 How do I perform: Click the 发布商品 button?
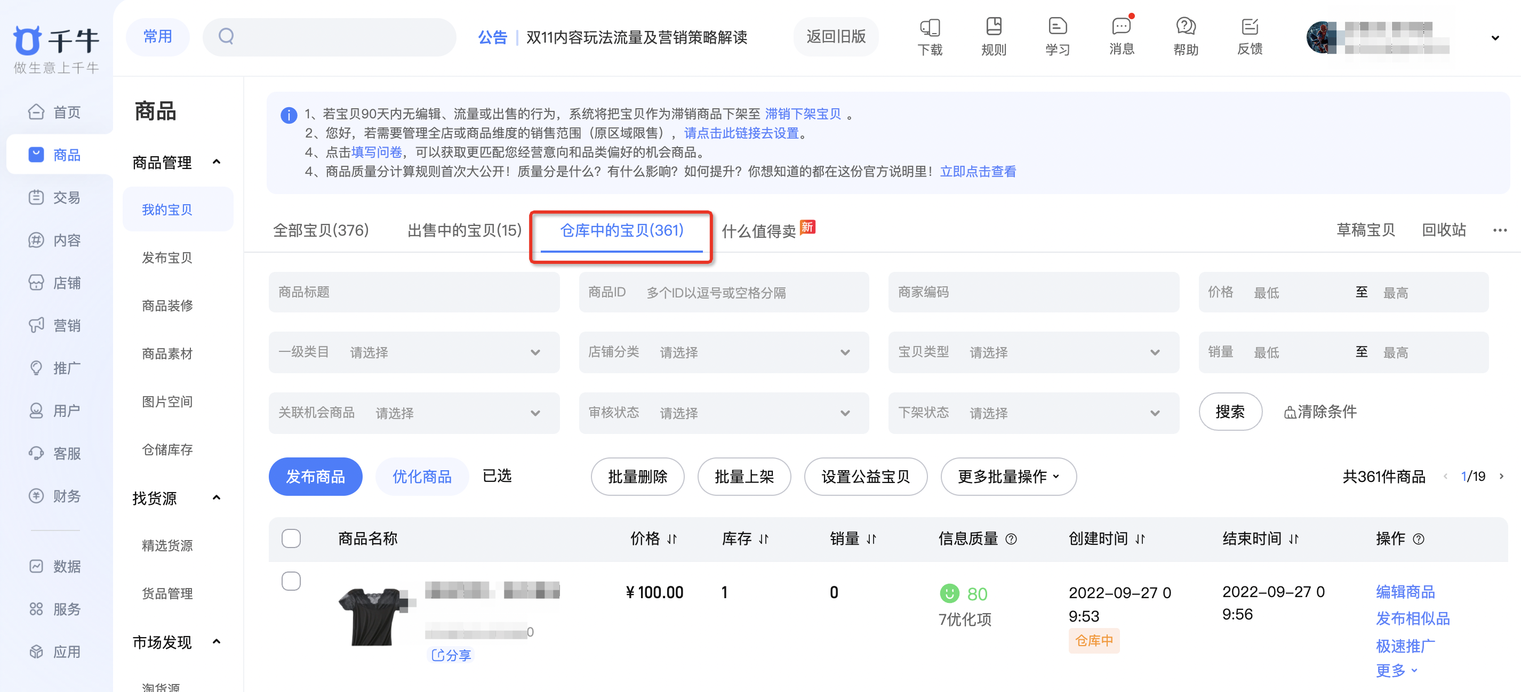click(x=315, y=477)
